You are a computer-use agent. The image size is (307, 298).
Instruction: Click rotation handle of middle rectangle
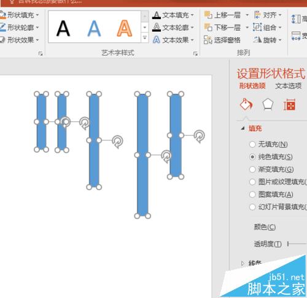[x=117, y=141]
